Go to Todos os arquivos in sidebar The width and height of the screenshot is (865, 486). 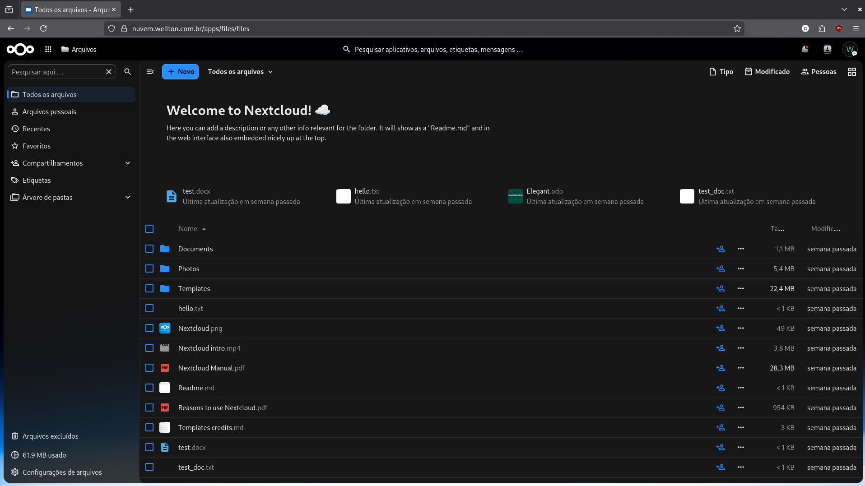(71, 94)
